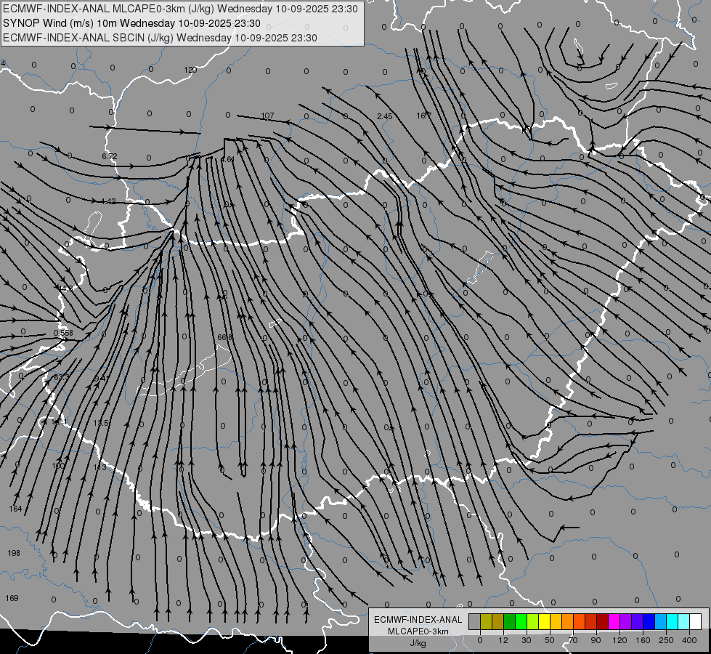
Task: Click the map grid value 13.5
Action: point(101,422)
